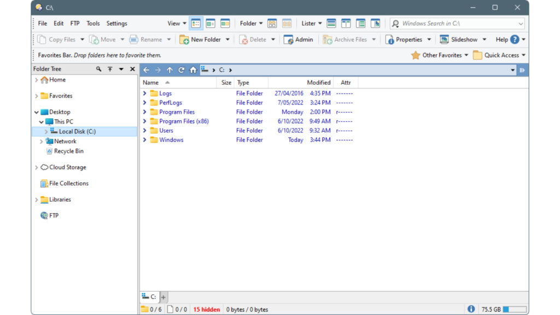This screenshot has width=560, height=315.
Task: Expand Home in folder tree
Action: [37, 80]
